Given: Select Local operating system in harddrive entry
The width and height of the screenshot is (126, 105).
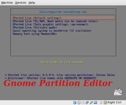Looking at the screenshot, I should [x=52, y=31].
